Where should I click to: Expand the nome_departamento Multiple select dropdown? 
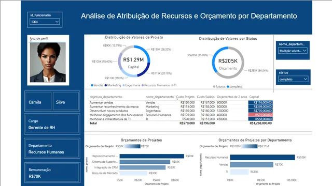(x=293, y=51)
